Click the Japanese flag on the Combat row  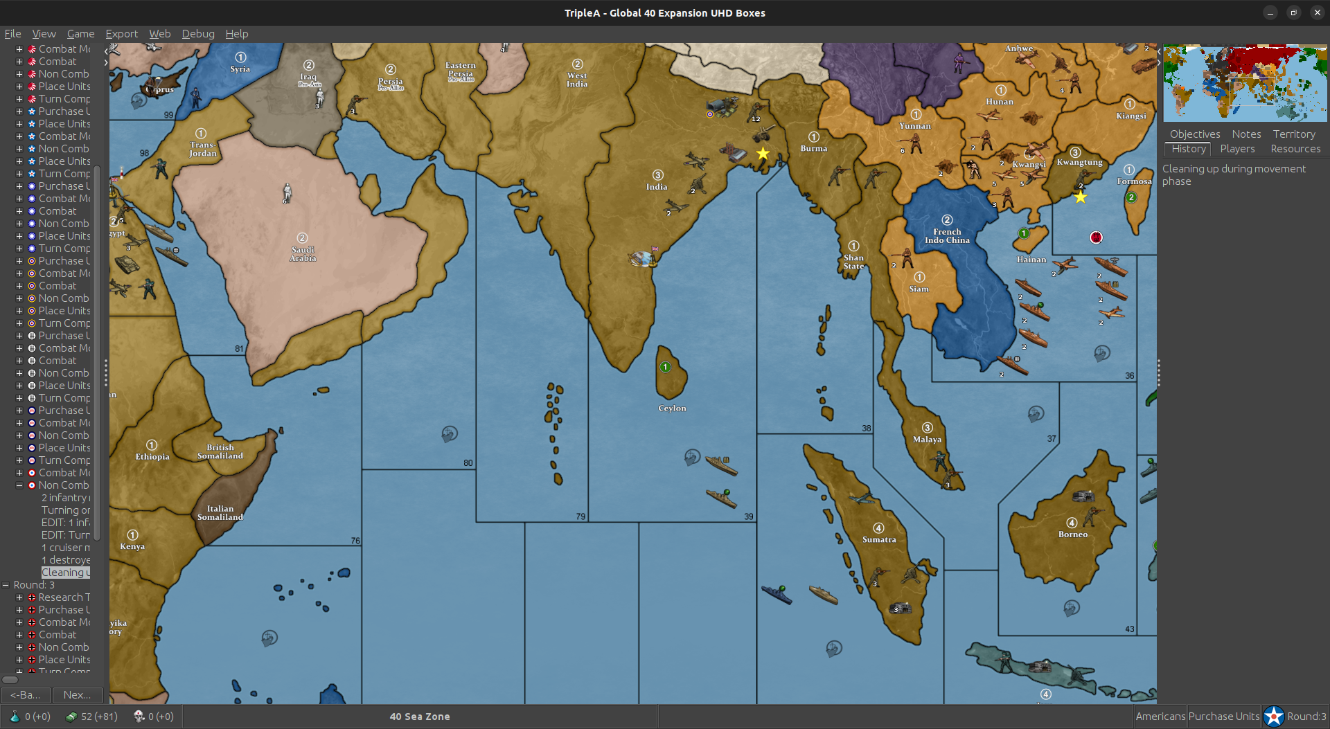pos(31,62)
